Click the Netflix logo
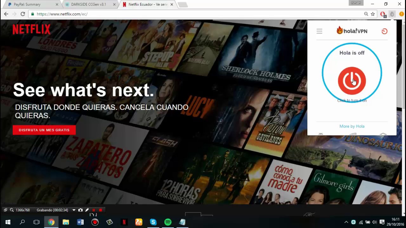 pyautogui.click(x=31, y=29)
